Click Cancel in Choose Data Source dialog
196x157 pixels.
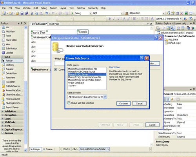(x=139, y=104)
